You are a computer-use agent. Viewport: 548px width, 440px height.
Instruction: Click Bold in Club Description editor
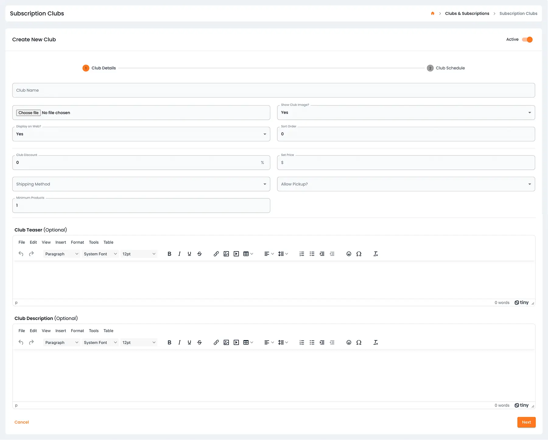click(x=170, y=342)
